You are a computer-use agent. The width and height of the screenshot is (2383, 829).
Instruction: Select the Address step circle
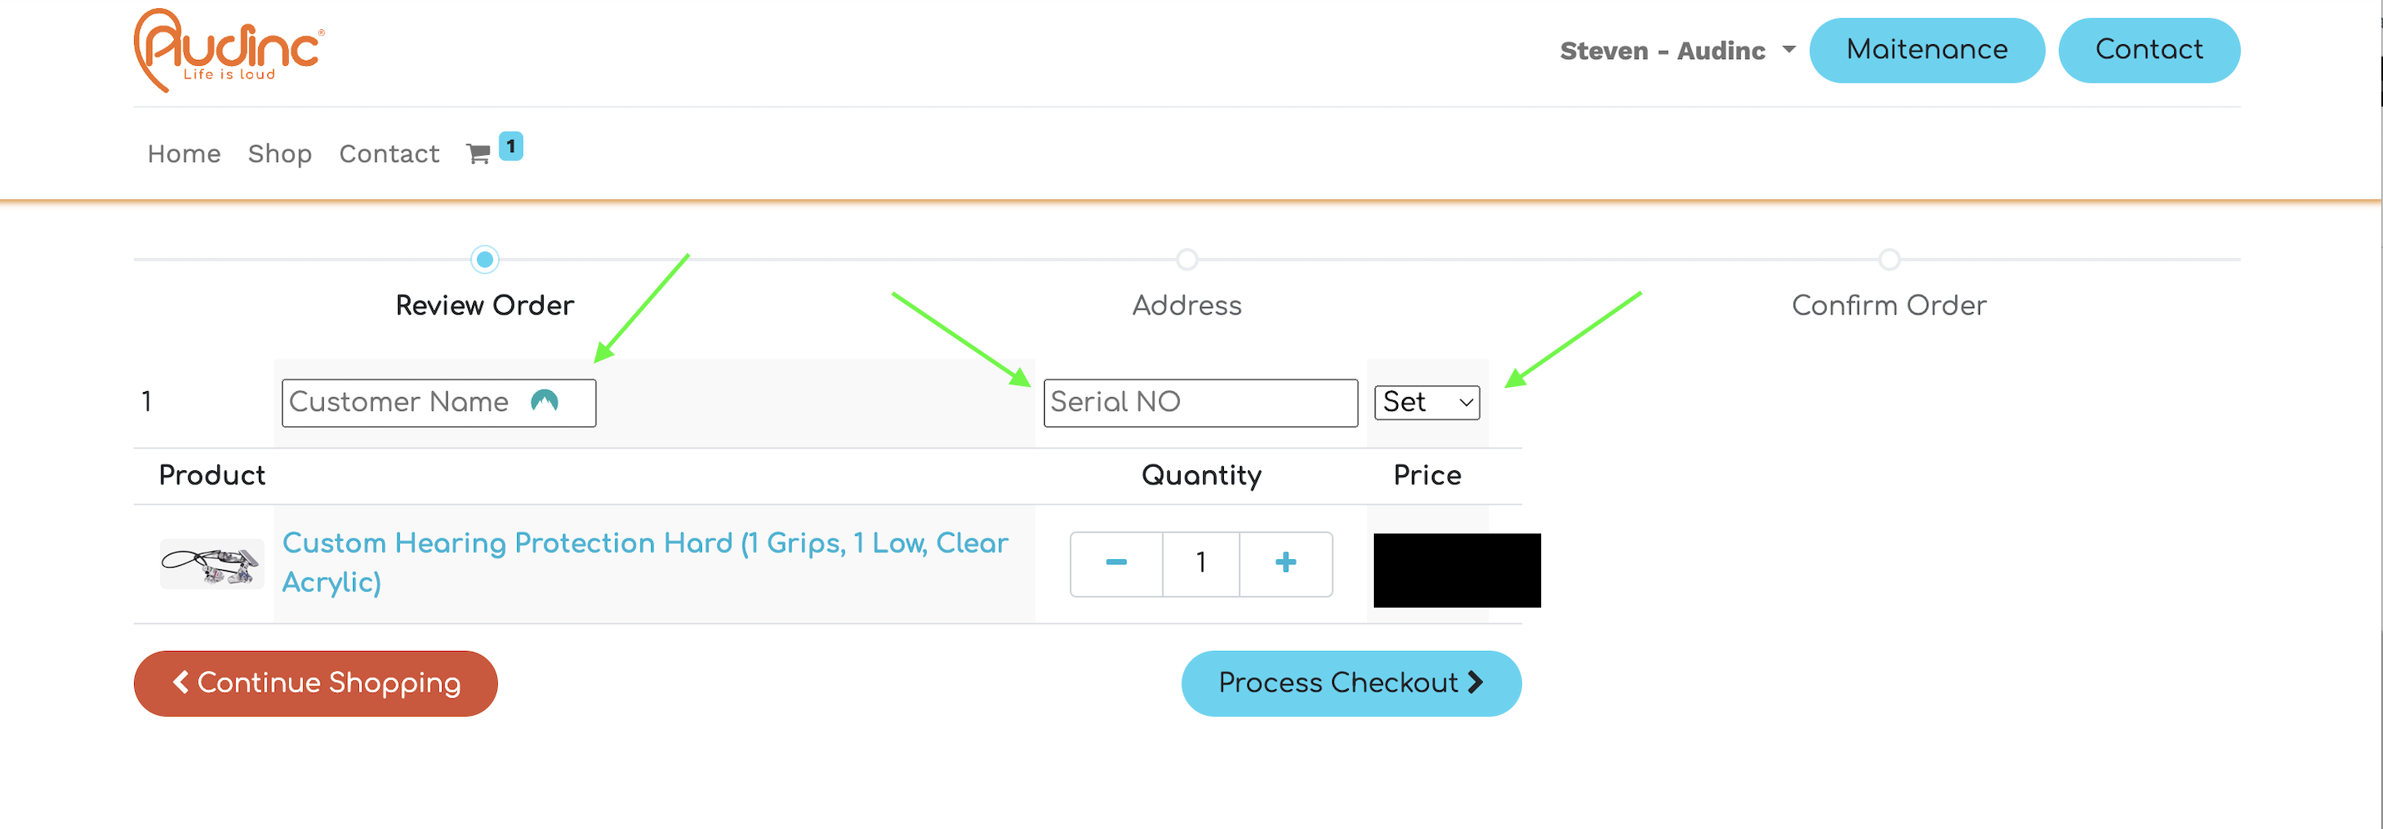(x=1187, y=259)
